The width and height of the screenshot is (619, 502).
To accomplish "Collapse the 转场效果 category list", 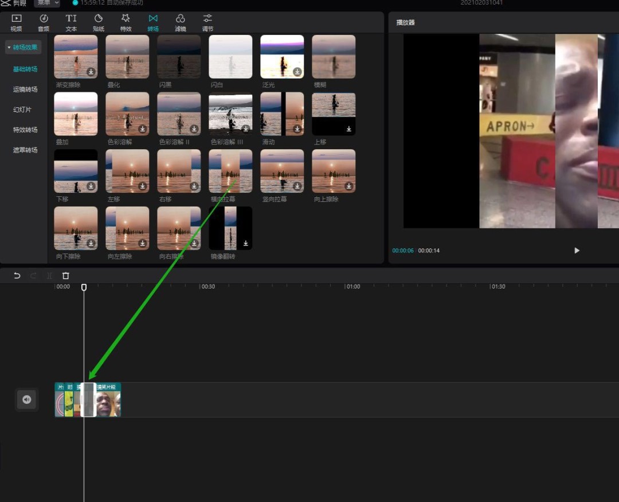I will coord(23,48).
